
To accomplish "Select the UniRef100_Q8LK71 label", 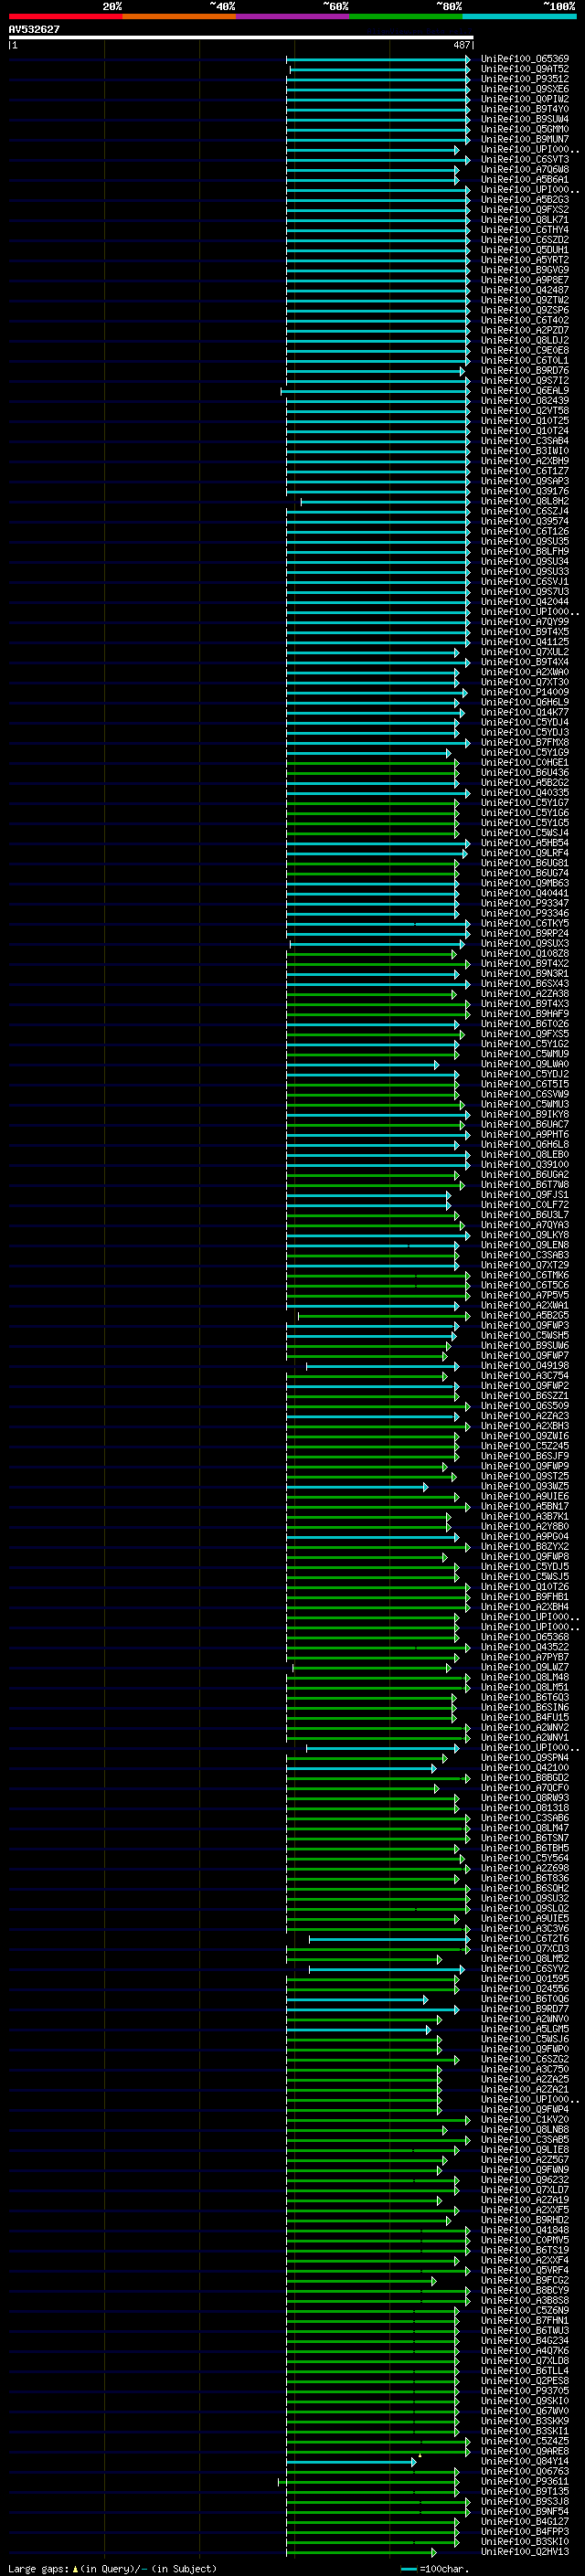I will pos(525,220).
